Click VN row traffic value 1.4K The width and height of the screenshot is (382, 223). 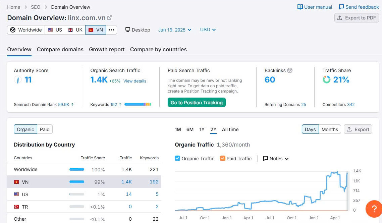click(127, 182)
